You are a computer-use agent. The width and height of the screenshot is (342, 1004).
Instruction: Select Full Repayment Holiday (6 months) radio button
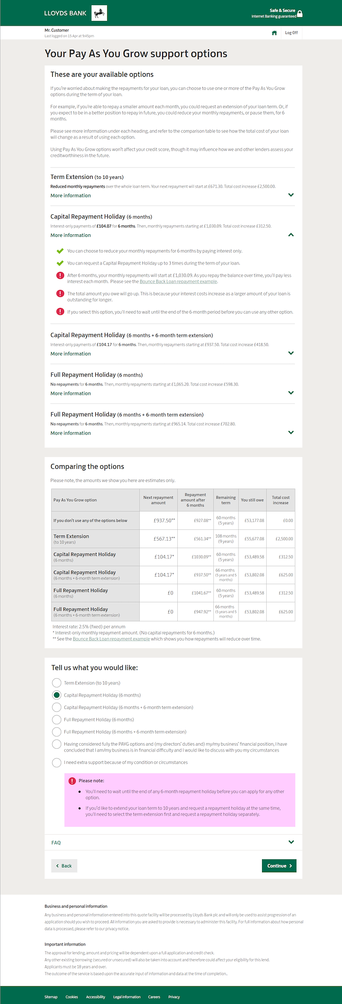pos(56,720)
